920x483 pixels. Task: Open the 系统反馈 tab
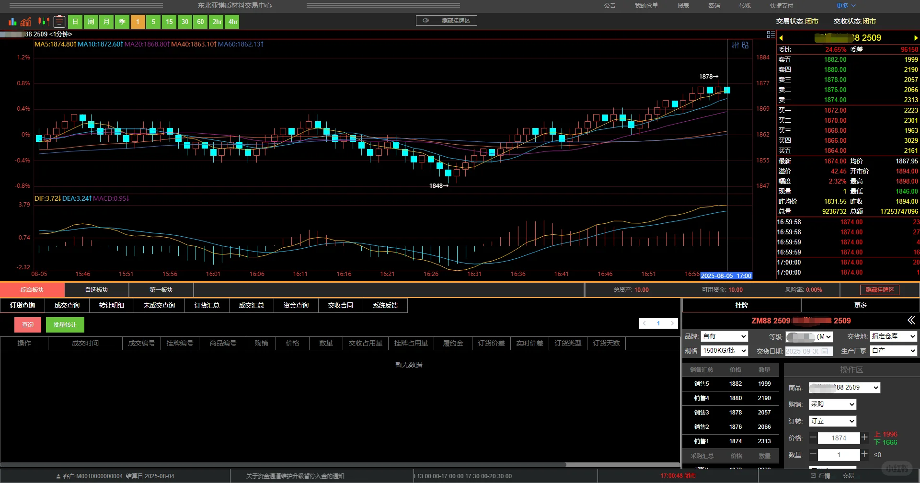click(x=385, y=305)
